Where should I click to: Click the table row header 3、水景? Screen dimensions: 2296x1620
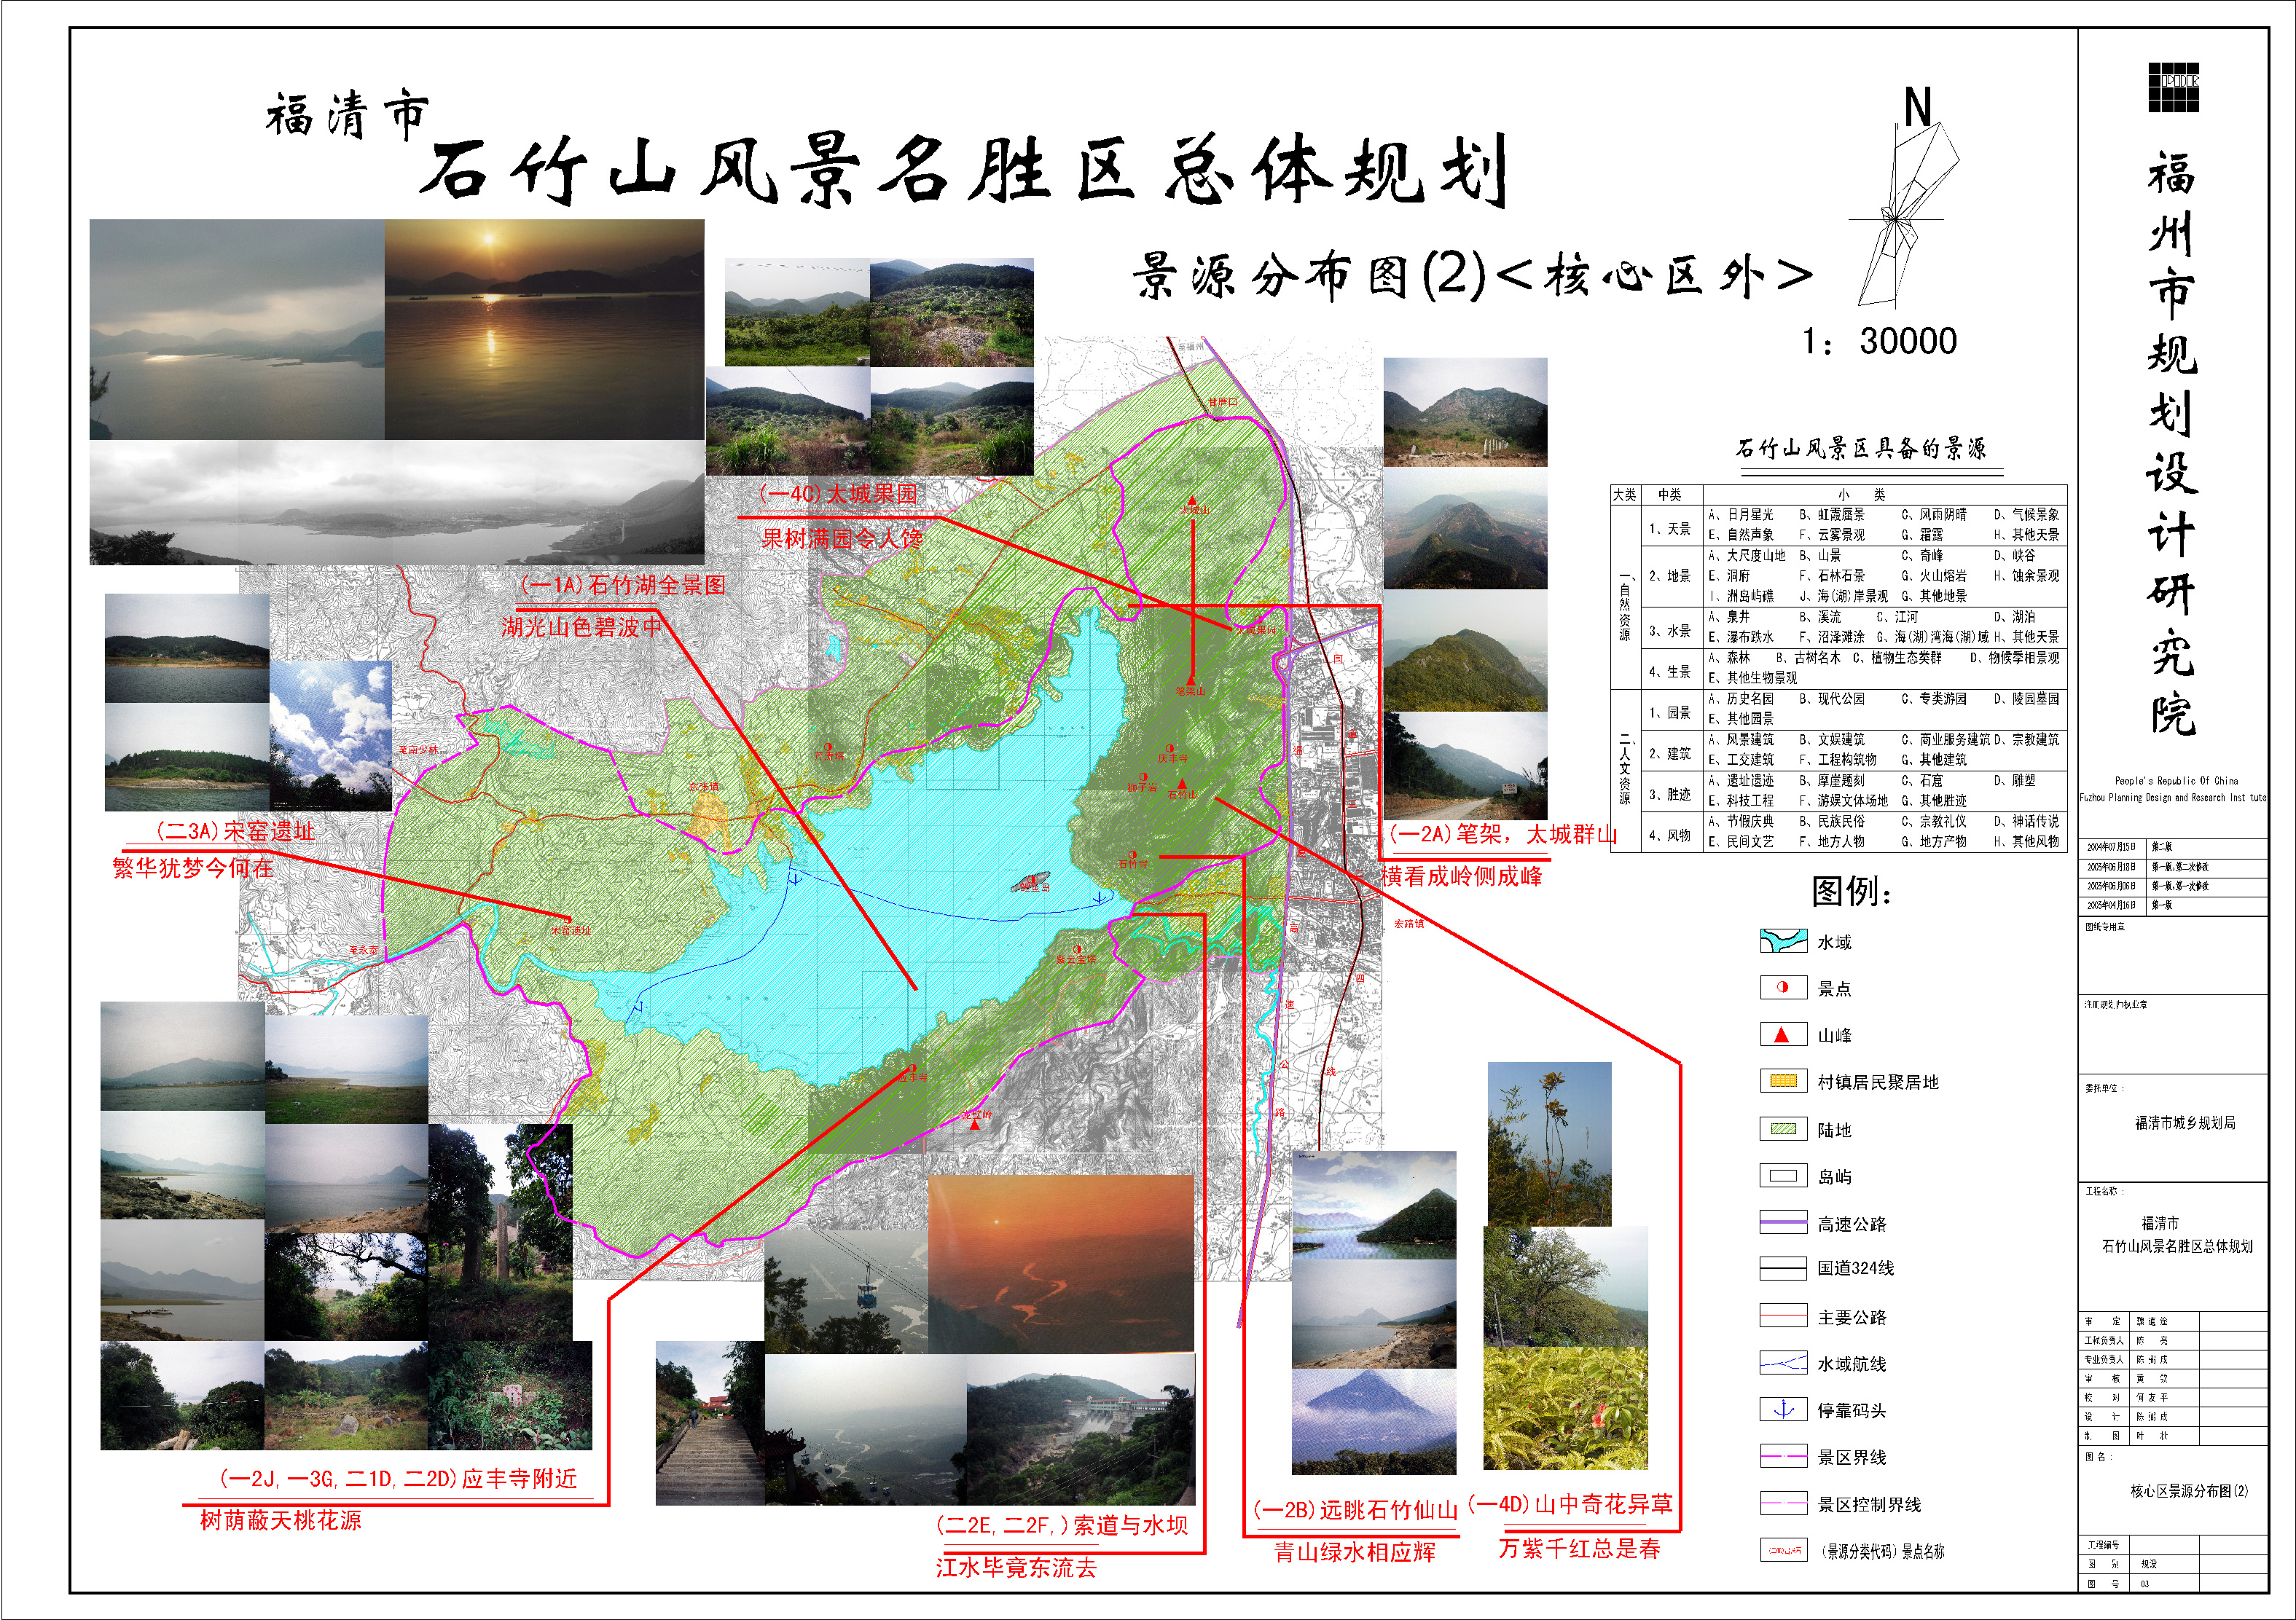(x=1670, y=631)
